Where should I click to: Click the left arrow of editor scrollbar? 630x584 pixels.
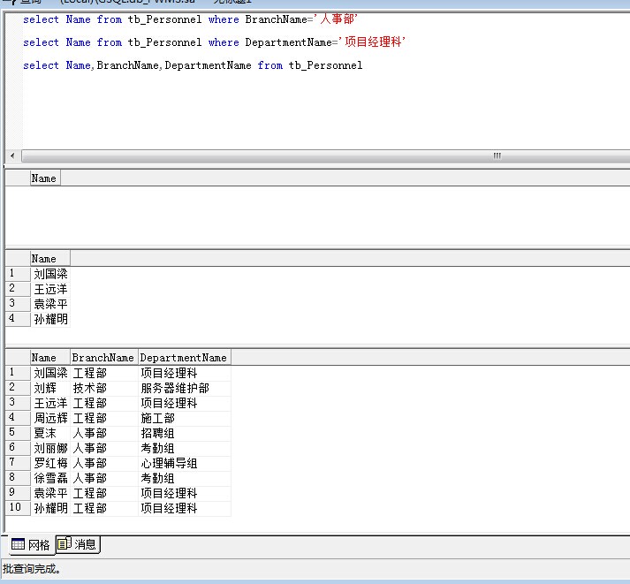coord(12,155)
